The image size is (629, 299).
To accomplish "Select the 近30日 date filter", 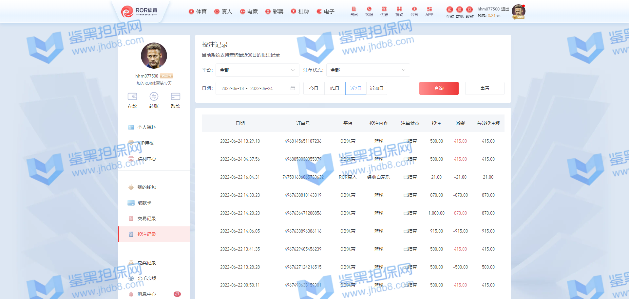I will (x=376, y=88).
